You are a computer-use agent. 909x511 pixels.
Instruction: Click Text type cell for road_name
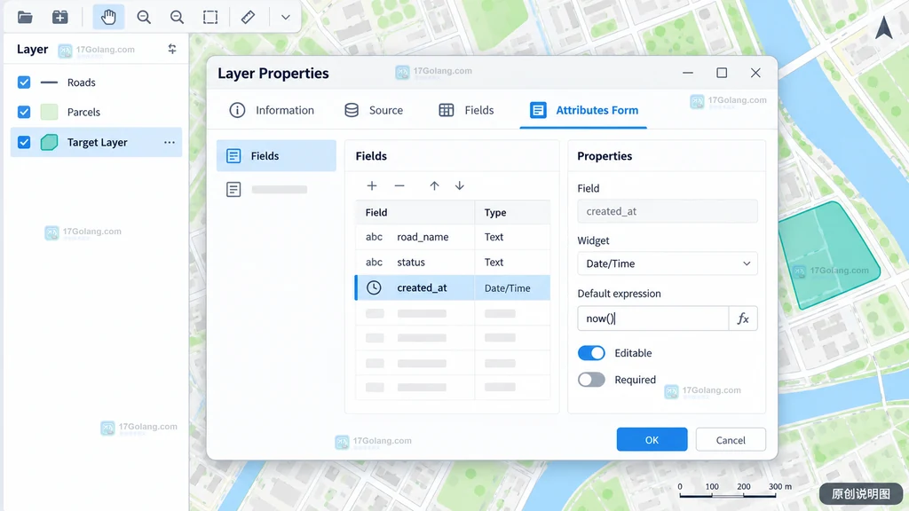click(512, 237)
